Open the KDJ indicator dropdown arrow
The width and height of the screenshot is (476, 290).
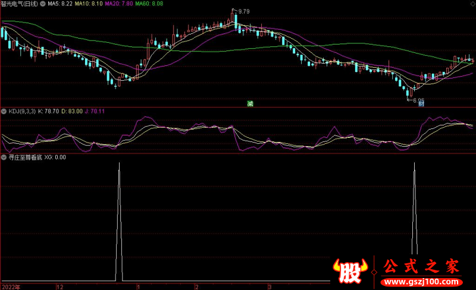(4, 111)
